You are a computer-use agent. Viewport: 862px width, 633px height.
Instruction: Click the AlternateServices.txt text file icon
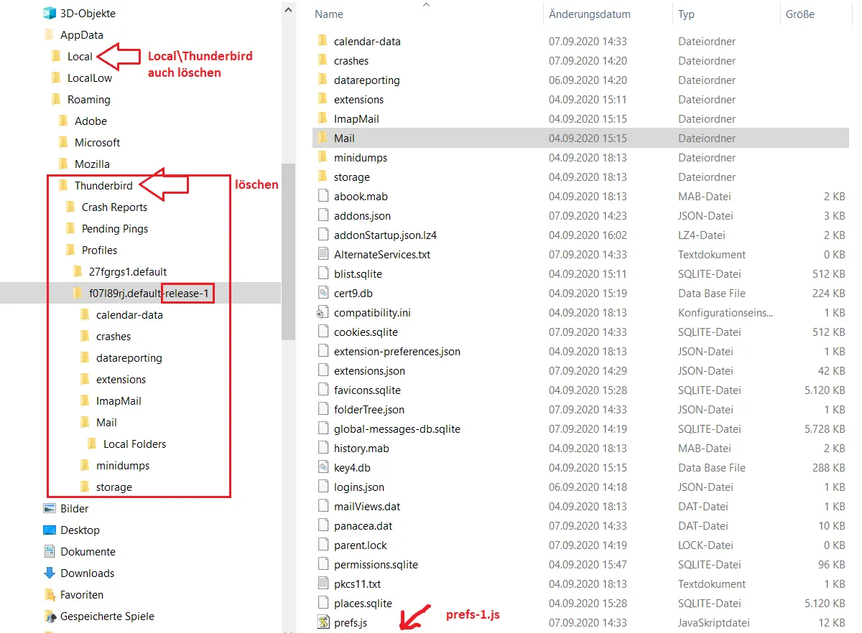[323, 254]
